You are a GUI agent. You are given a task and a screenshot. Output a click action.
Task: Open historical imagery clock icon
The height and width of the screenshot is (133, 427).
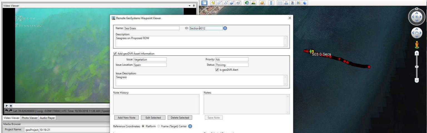pyautogui.click(x=246, y=3)
